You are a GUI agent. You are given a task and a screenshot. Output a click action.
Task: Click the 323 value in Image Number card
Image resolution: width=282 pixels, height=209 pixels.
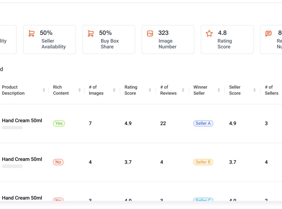[x=163, y=33]
